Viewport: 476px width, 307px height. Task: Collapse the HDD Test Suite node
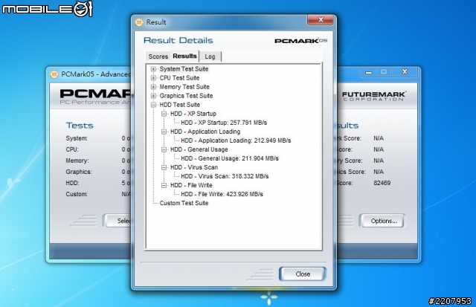(154, 105)
